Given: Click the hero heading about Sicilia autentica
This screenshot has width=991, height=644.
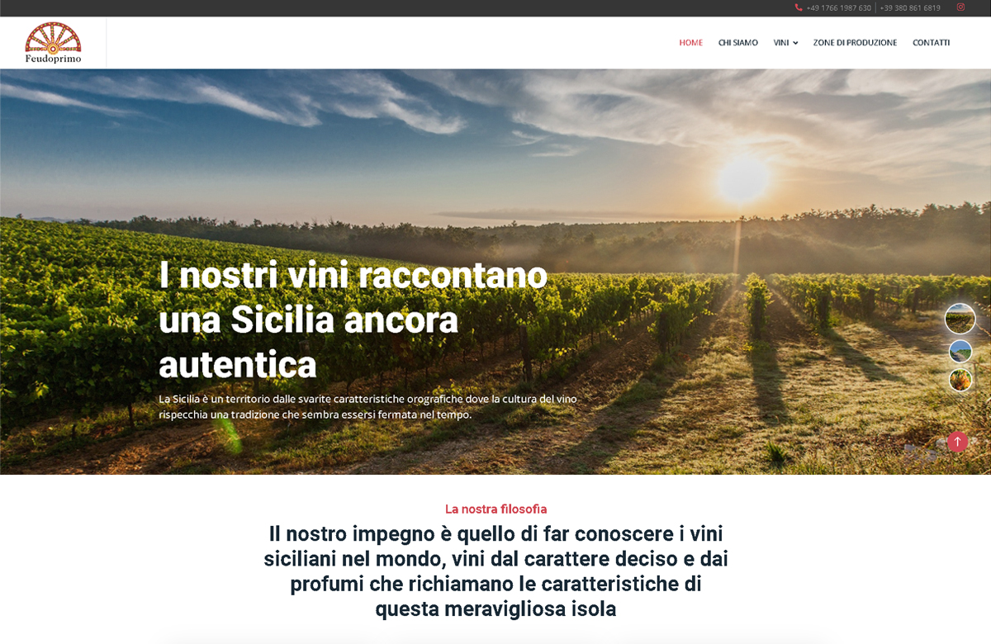Looking at the screenshot, I should coord(353,320).
